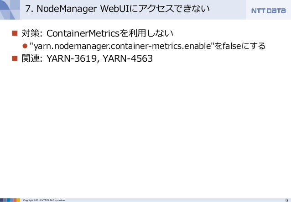Click the word ContainerMetrics in the first bullet

tap(83, 33)
